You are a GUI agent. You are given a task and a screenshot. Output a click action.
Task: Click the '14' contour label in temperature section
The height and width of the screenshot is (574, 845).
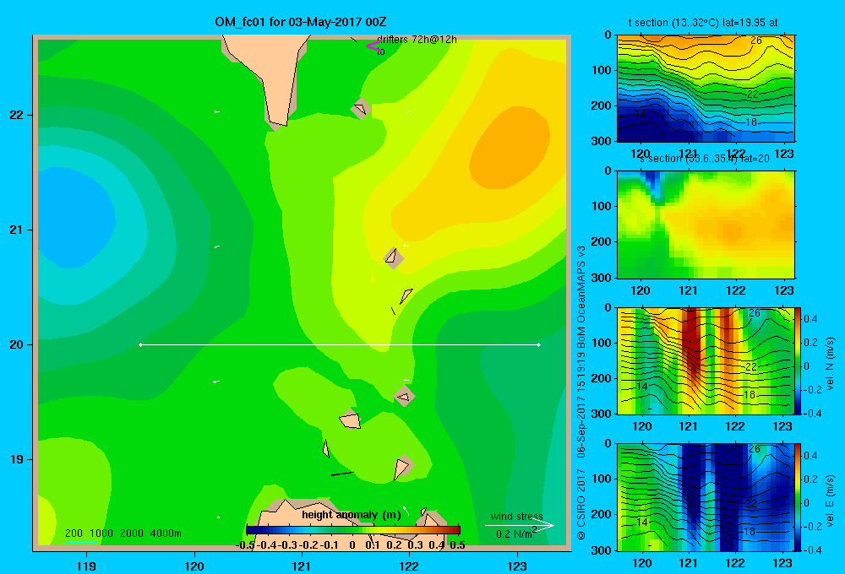[x=641, y=114]
